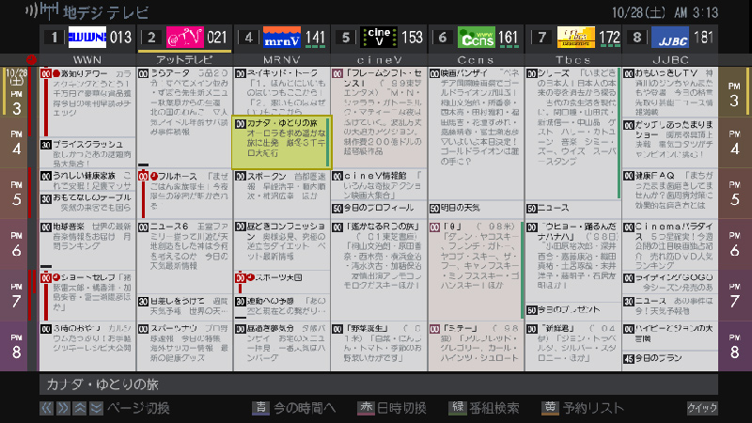The height and width of the screenshot is (423, 752).
Task: Open 予約リスト reservation list
Action: pos(593,408)
